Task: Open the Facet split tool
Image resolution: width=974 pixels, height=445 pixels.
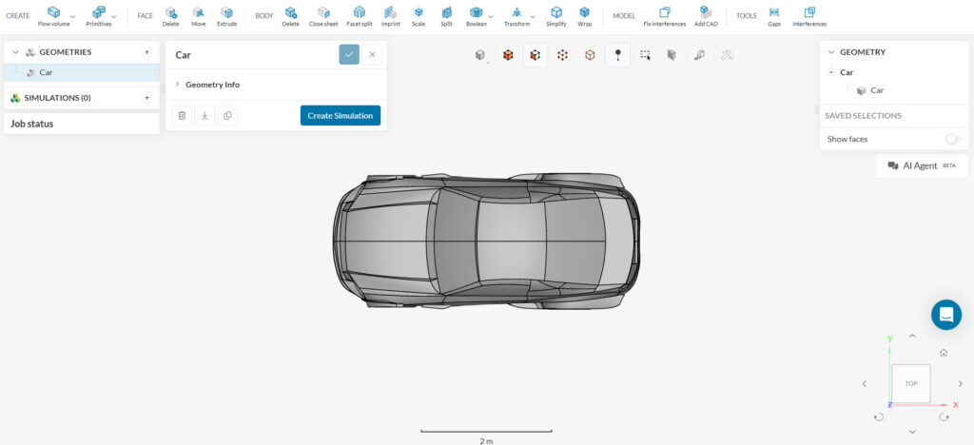Action: coord(359,16)
